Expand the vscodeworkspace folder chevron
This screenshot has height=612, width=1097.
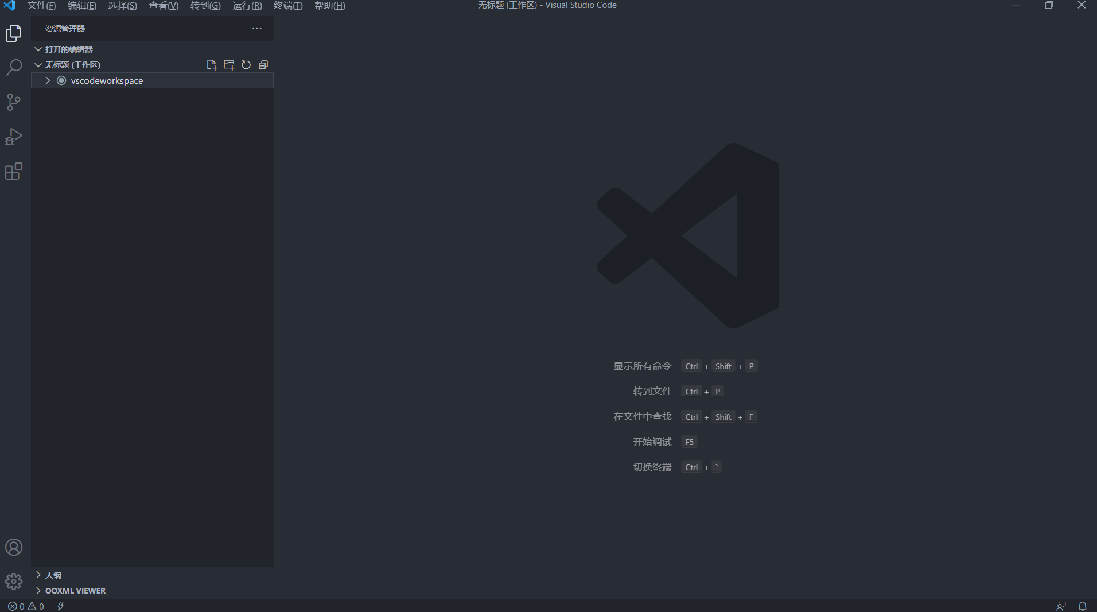click(48, 80)
